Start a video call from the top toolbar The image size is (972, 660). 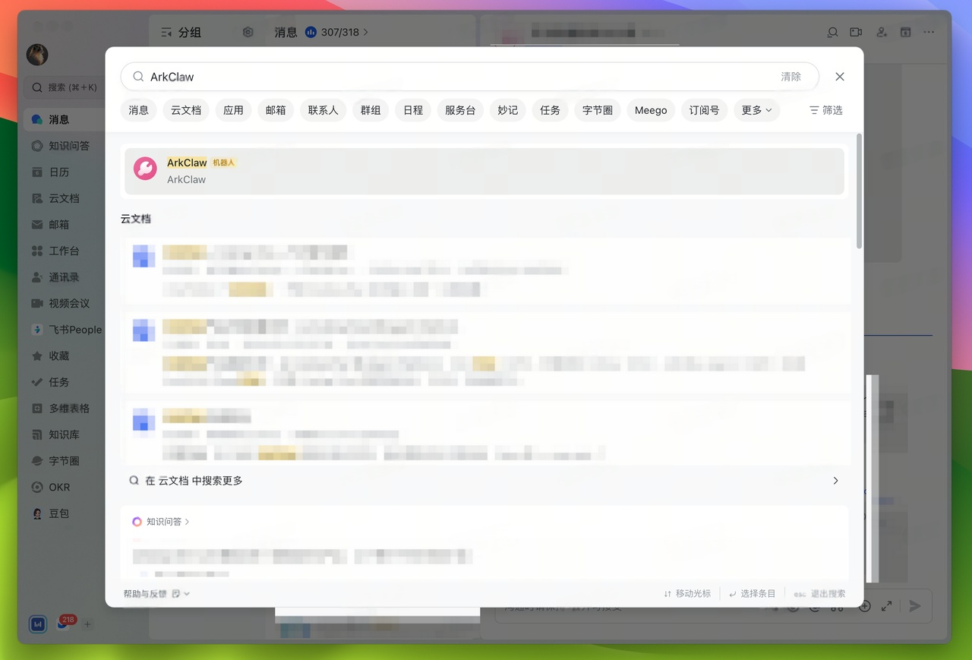pyautogui.click(x=856, y=32)
